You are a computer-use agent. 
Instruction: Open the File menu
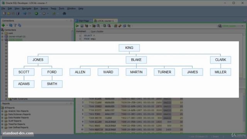[3, 8]
